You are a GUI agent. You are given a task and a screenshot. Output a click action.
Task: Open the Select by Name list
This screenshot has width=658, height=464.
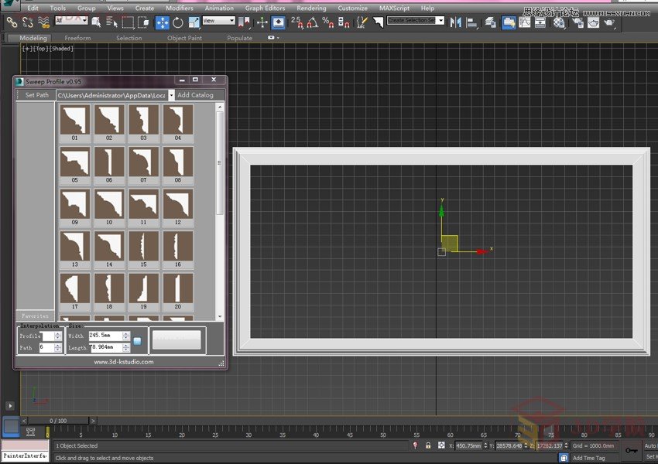click(111, 22)
